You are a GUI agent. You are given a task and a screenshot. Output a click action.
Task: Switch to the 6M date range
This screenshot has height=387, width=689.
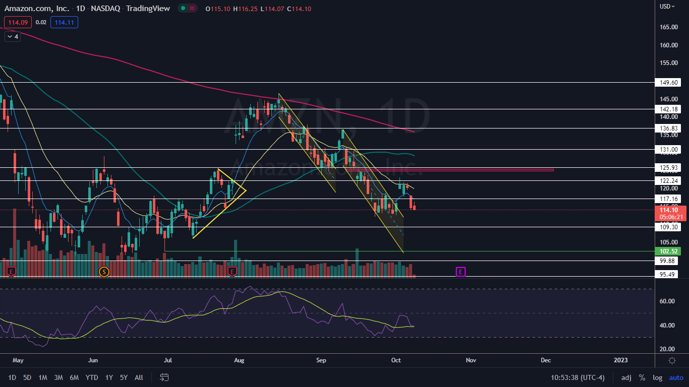coord(74,377)
